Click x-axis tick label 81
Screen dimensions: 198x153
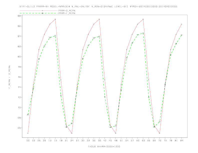click(176, 140)
